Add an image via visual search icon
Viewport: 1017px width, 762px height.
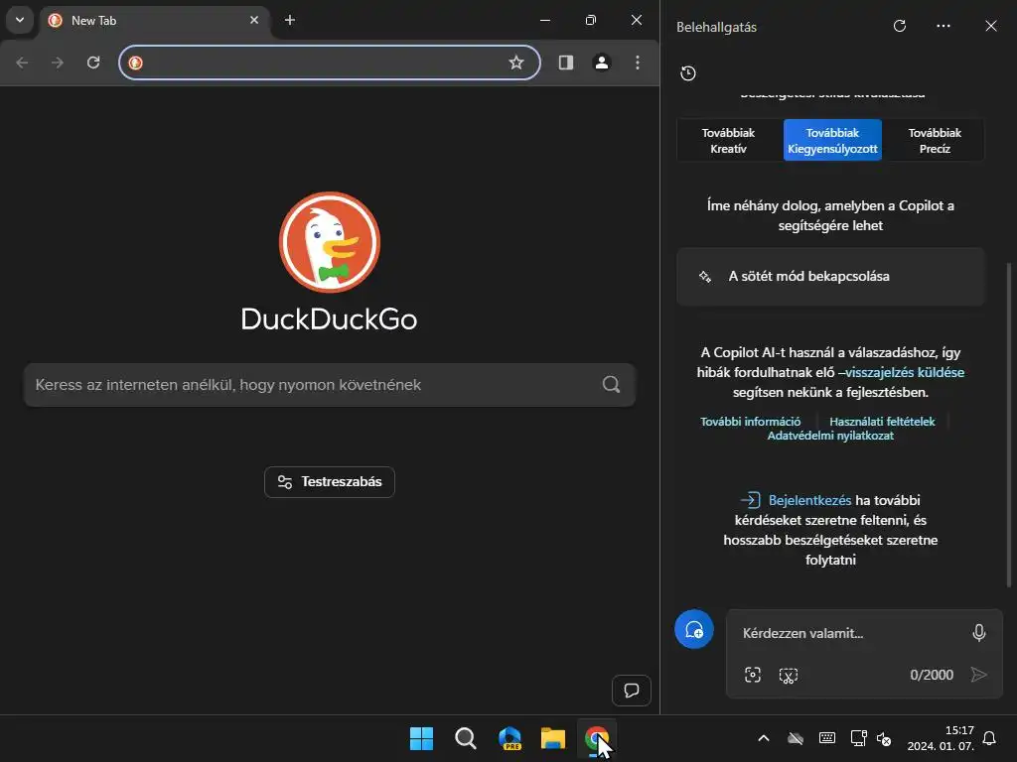click(x=753, y=675)
